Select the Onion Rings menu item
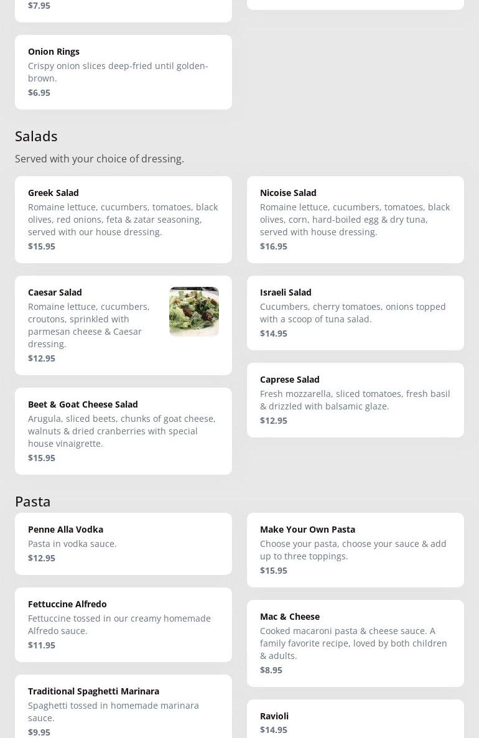This screenshot has height=738, width=479. click(x=123, y=72)
